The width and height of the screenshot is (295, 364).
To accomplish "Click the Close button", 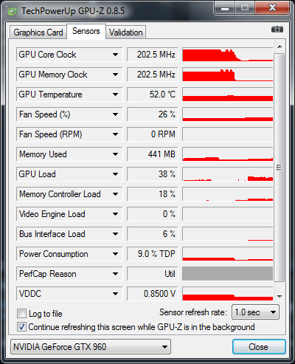I will [x=259, y=347].
